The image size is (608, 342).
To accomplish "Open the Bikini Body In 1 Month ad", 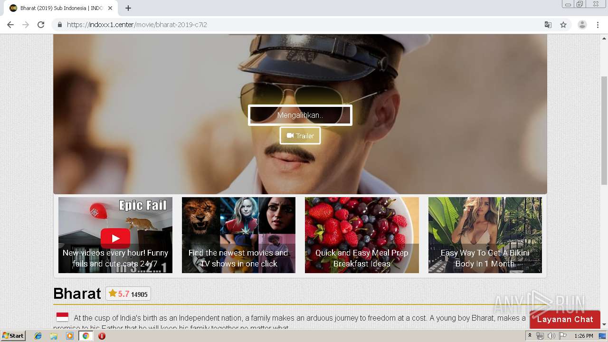I will pyautogui.click(x=485, y=235).
